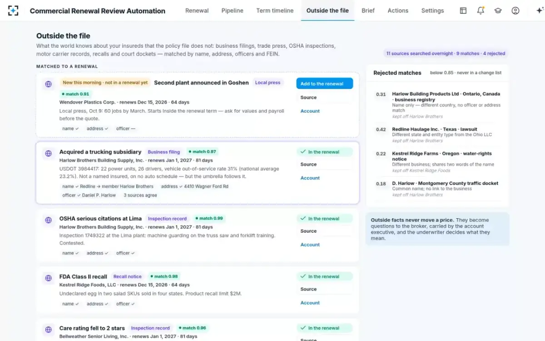
Task: Click the Recall notice tag
Action: click(x=128, y=276)
